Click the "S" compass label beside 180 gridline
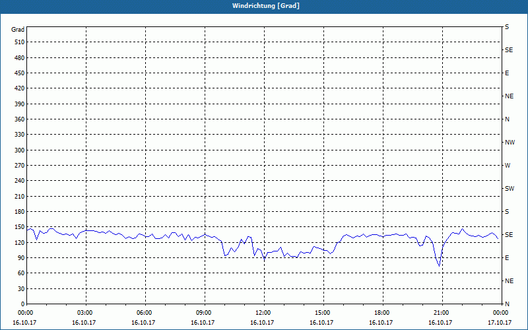 tap(507, 211)
